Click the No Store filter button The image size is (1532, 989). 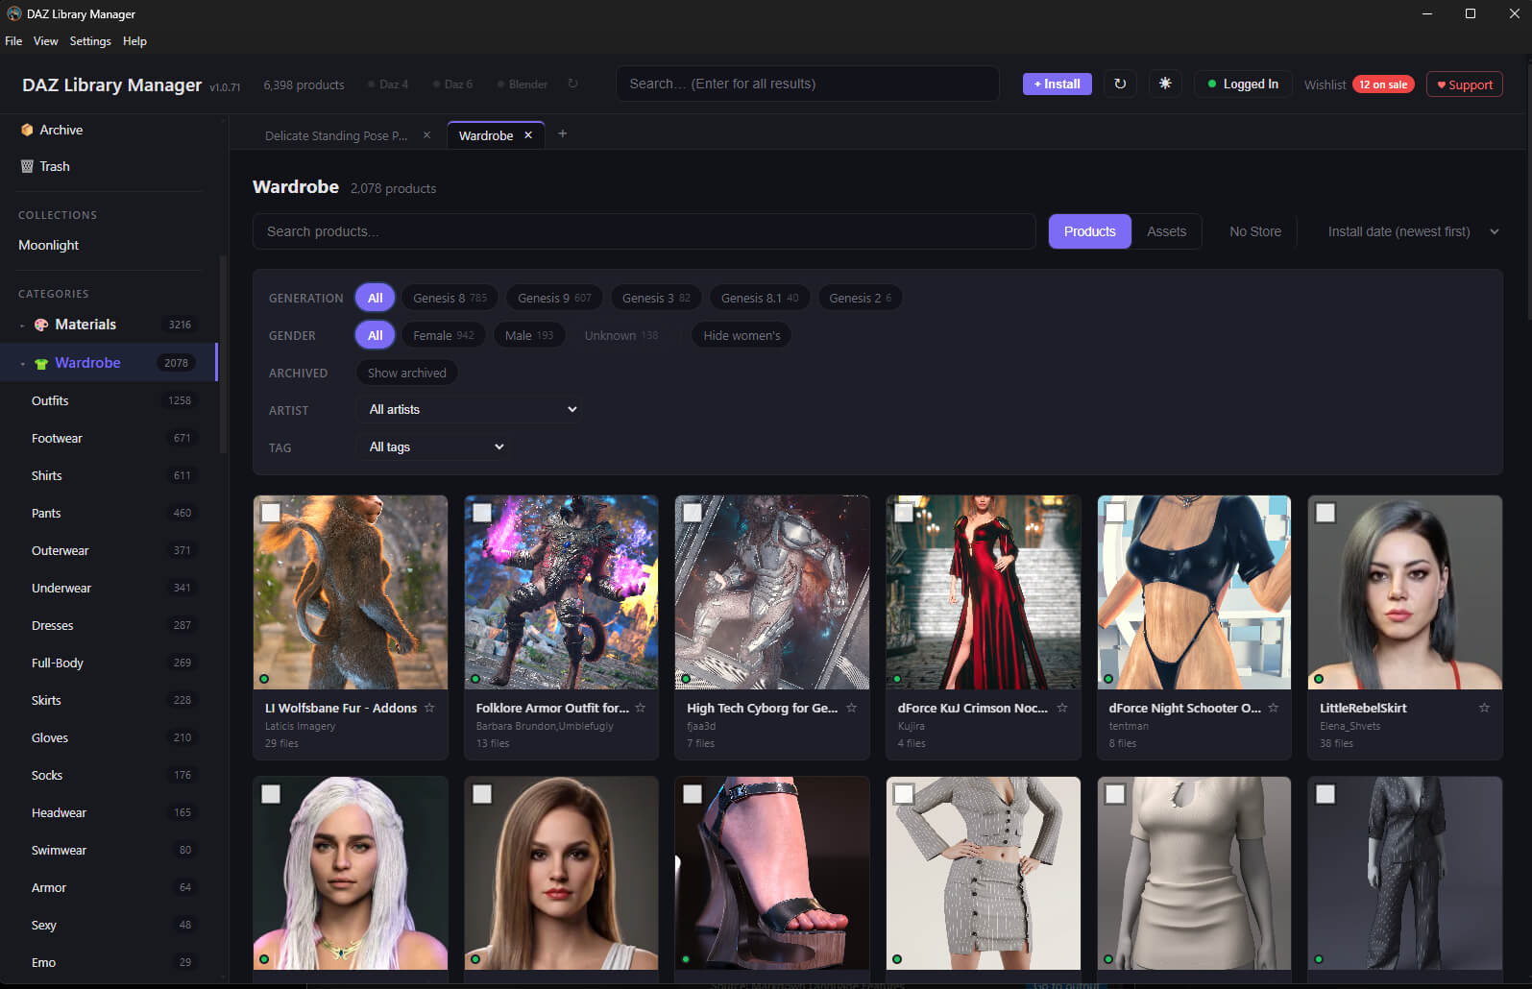click(x=1254, y=231)
